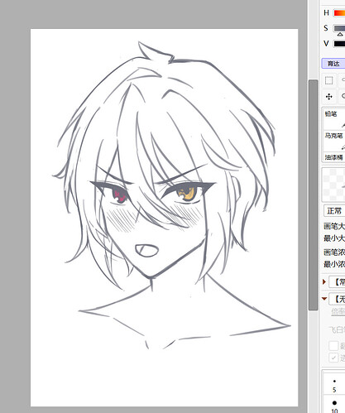Screen dimensions: 345x413
Task: Choose the 铅笔 pencil brush
Action: coord(333,118)
